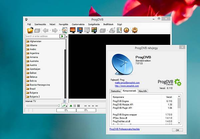This screenshot has width=200, height=139.
Task: Open channel search magnifier toolbar icon
Action: [x=64, y=30]
